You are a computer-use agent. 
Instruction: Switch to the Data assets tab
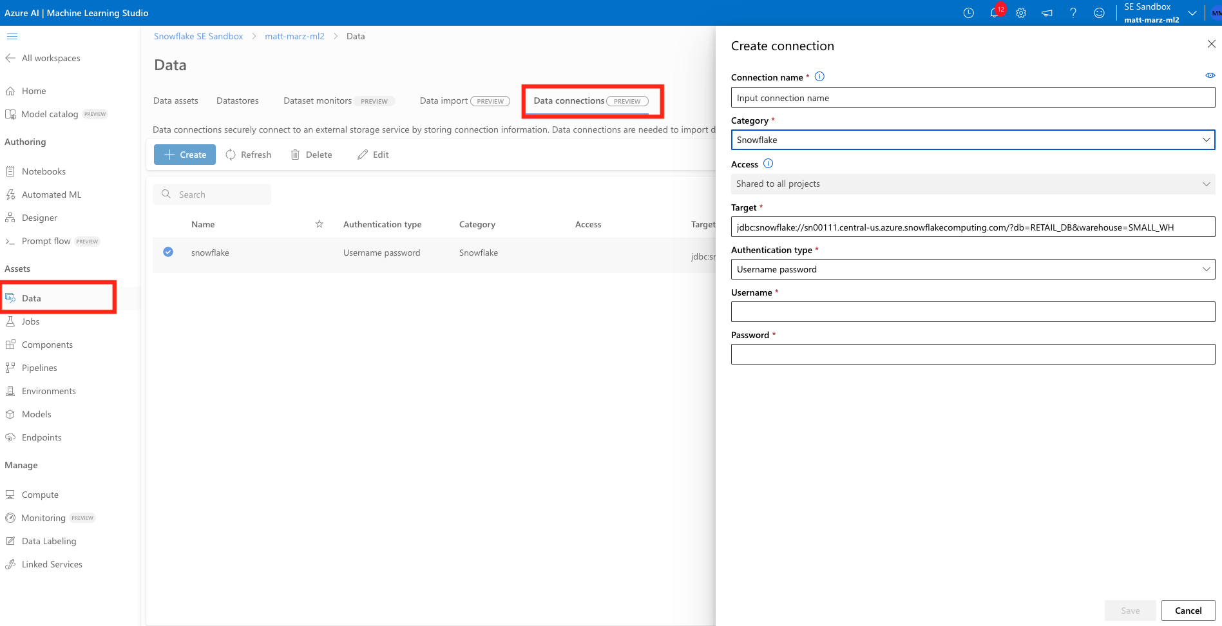175,100
